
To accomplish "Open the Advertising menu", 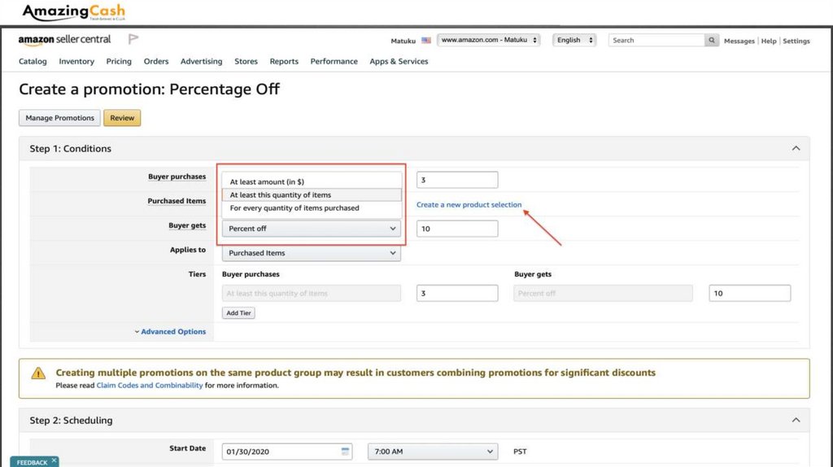I will pyautogui.click(x=201, y=62).
